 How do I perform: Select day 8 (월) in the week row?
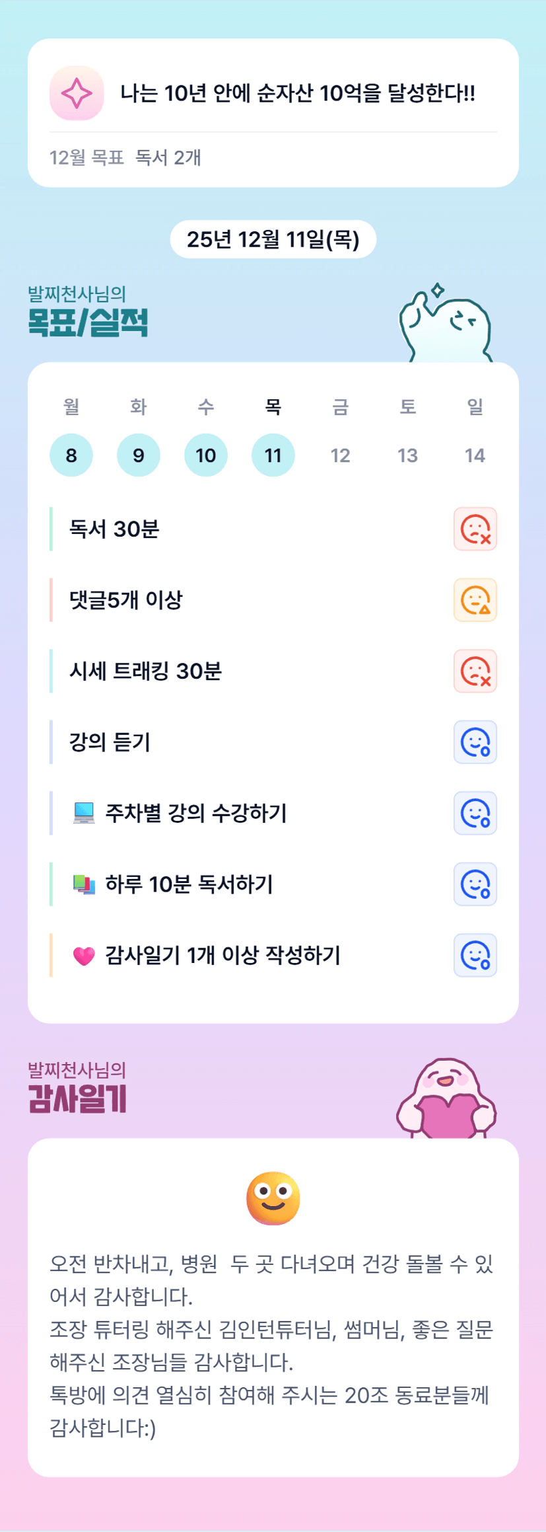tap(71, 455)
